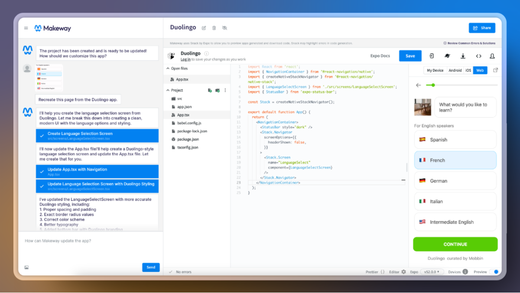
Task: Click the blue Save button
Action: click(x=410, y=56)
